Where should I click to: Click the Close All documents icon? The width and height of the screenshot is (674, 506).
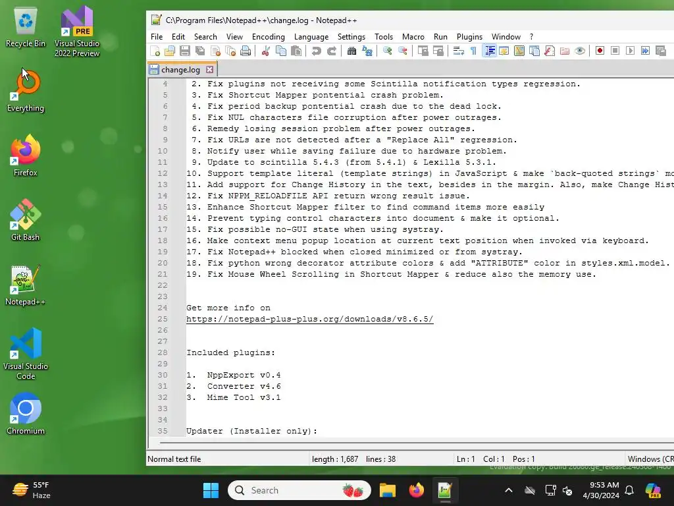(230, 51)
